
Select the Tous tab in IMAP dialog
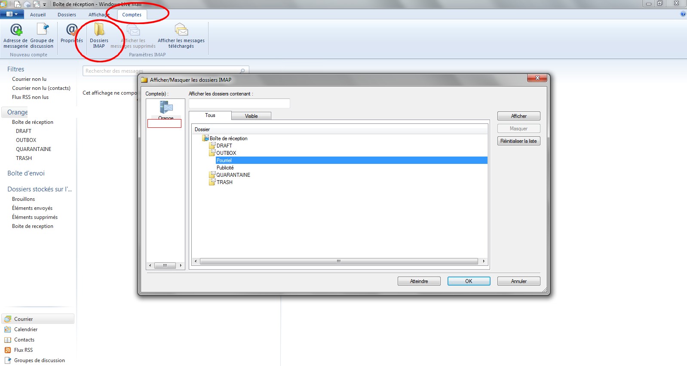(x=210, y=115)
